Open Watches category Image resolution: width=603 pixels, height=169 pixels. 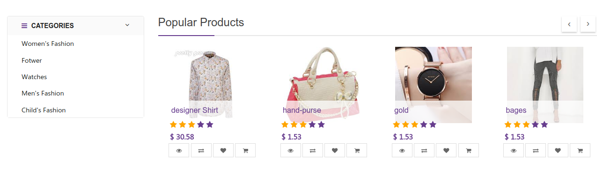point(34,77)
